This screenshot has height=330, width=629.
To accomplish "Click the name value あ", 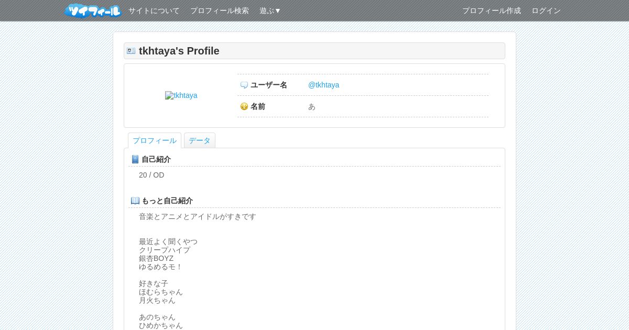I will pos(312,106).
